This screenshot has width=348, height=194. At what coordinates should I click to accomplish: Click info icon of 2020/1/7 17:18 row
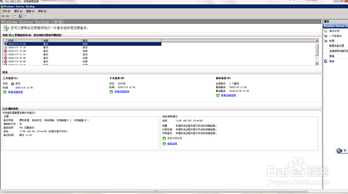[x=6, y=47]
